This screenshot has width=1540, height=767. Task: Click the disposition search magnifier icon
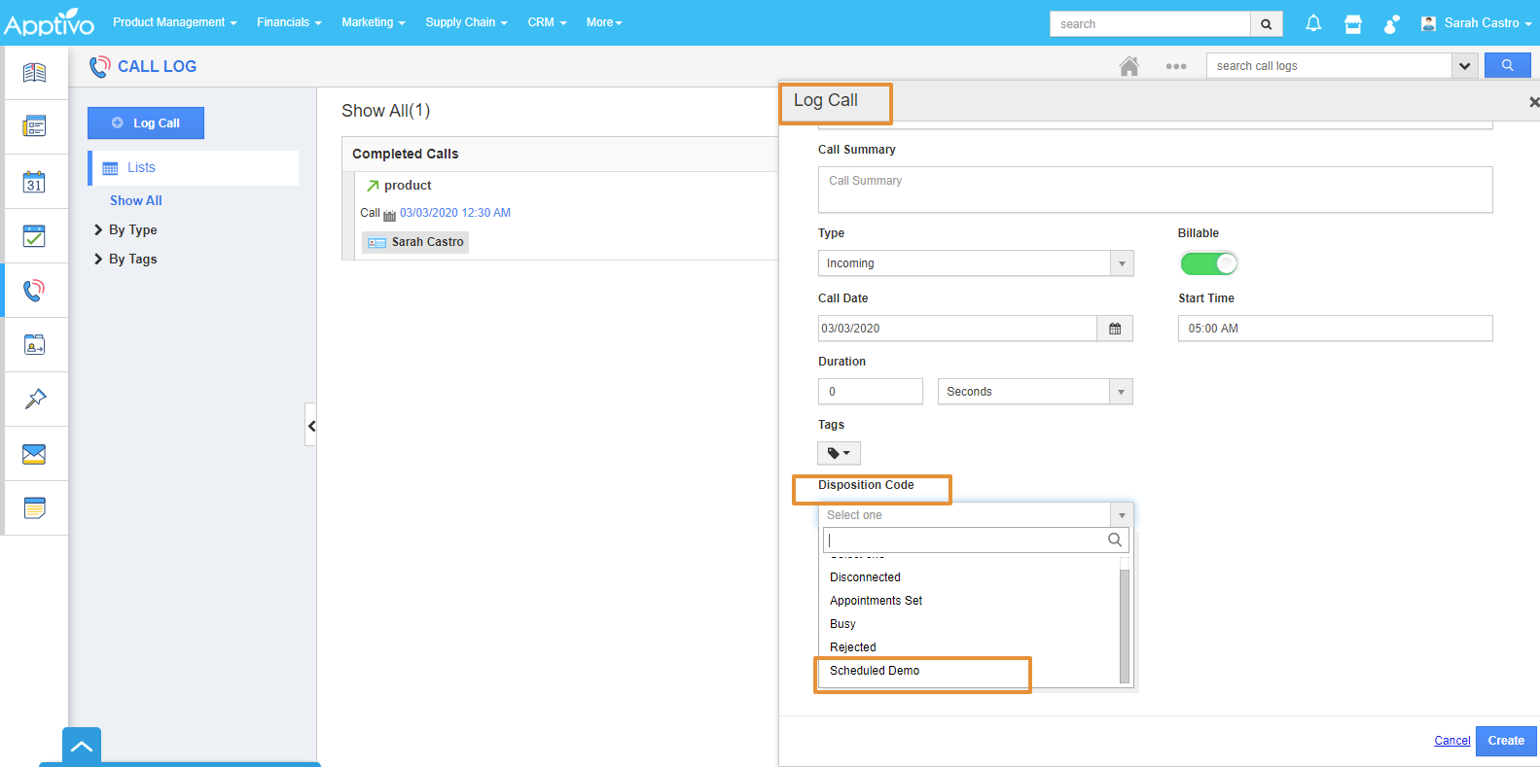coord(1115,540)
